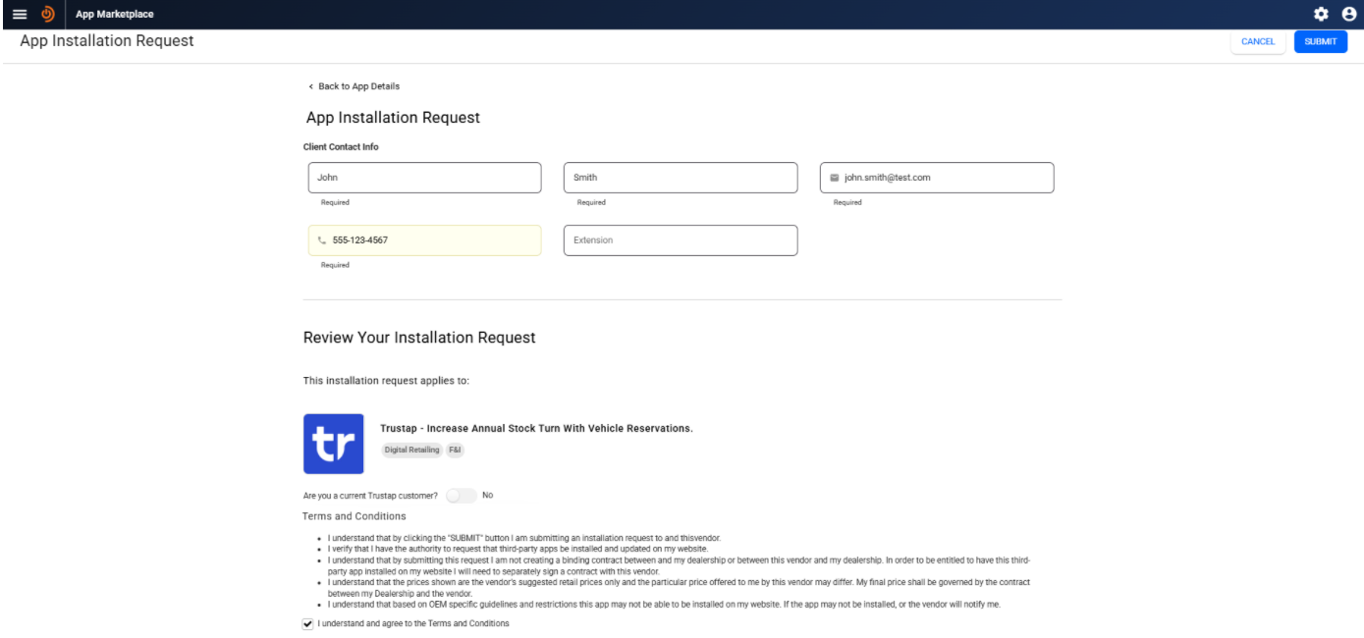Click the App Marketplace header title
The height and width of the screenshot is (638, 1364).
[114, 14]
